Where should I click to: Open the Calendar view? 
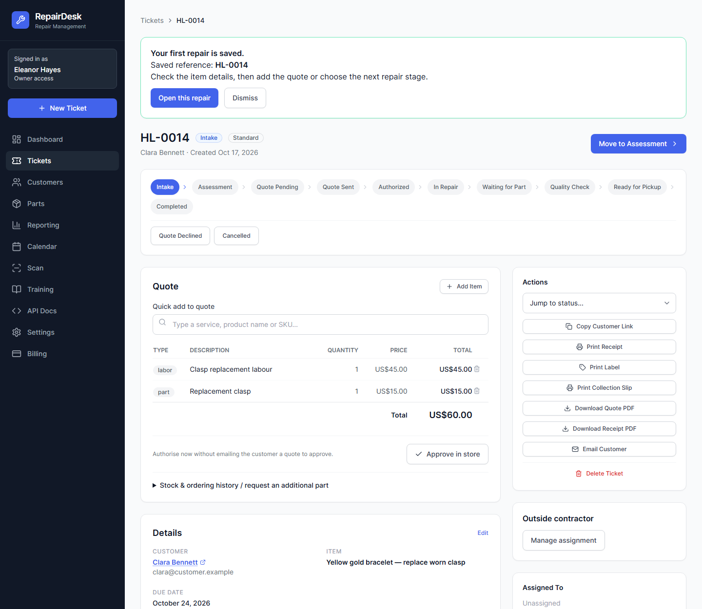point(62,247)
